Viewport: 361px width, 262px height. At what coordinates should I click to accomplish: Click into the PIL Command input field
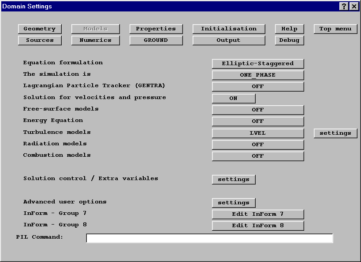(209, 238)
